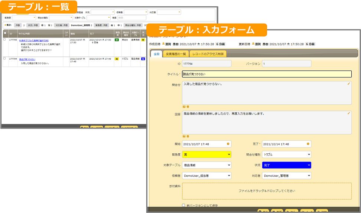361x213 pixels.
Task: Open the 問合せ種別 dropdown showing トラブル
Action: pyautogui.click(x=286, y=154)
